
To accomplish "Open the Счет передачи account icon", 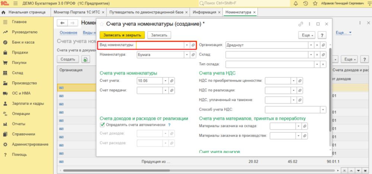I will [x=172, y=90].
